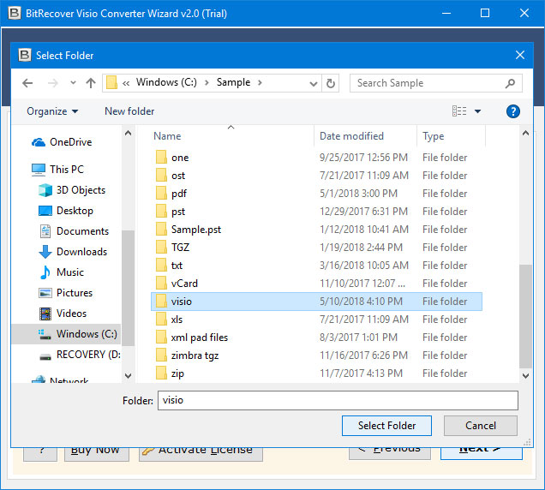The width and height of the screenshot is (545, 490).
Task: Sort by the Date modified column
Action: [351, 136]
